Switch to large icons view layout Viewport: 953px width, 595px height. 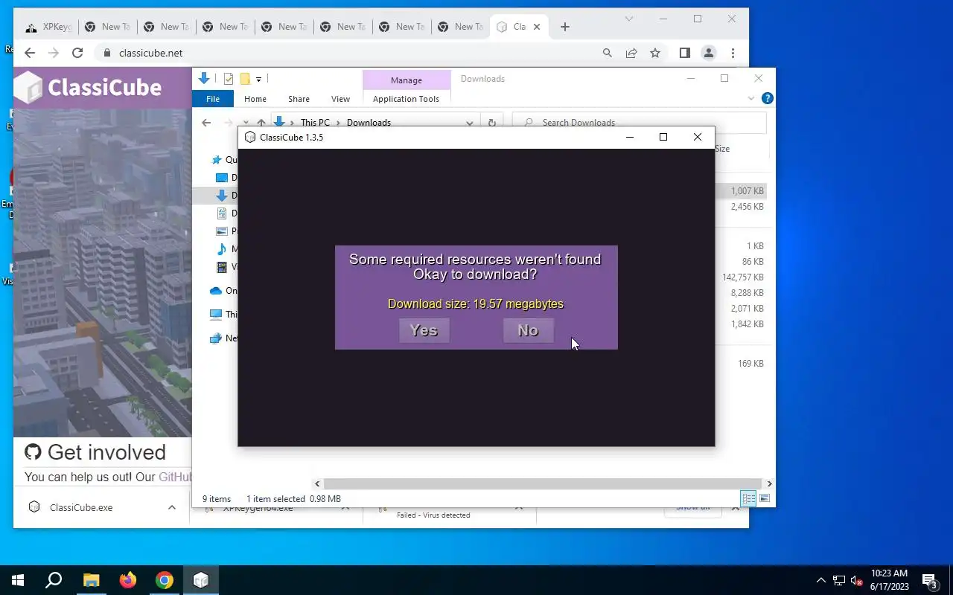tap(764, 498)
